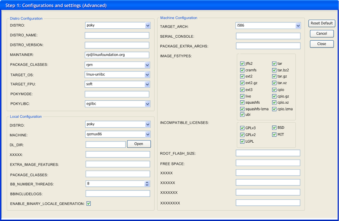The height and width of the screenshot is (221, 339).
Task: Uncheck ENABLE_BINARY_LOCALE_GENERATION checkbox
Action: (x=89, y=204)
